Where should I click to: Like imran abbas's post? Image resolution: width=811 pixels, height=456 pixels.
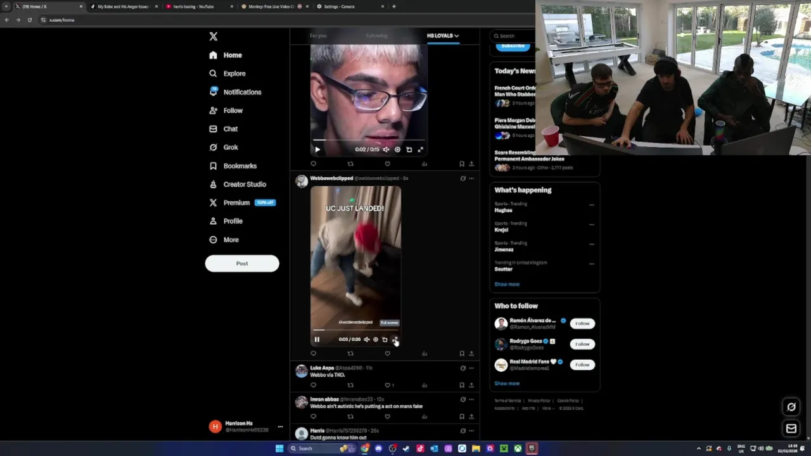(x=387, y=417)
